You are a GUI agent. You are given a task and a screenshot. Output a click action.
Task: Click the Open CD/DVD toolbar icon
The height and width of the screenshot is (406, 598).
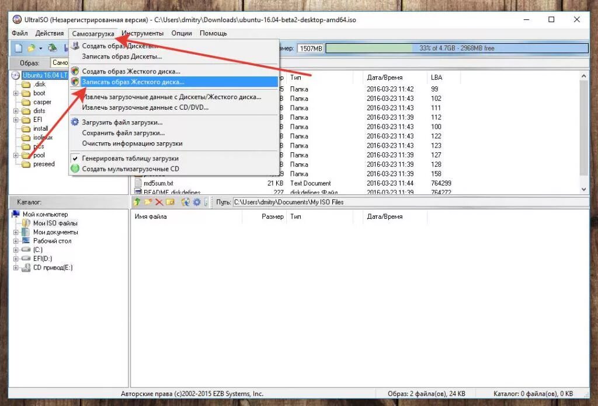point(53,48)
